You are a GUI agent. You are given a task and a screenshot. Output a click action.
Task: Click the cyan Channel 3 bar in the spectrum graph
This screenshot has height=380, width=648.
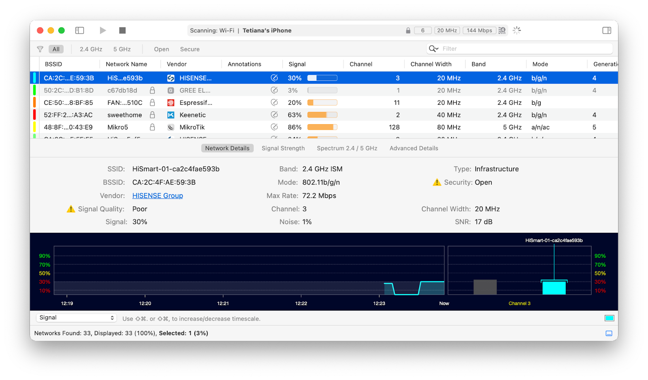click(x=554, y=287)
